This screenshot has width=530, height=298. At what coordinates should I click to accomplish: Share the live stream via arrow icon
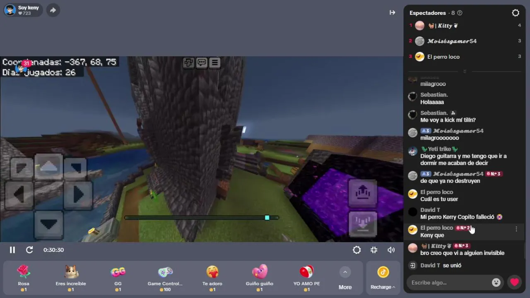click(53, 10)
